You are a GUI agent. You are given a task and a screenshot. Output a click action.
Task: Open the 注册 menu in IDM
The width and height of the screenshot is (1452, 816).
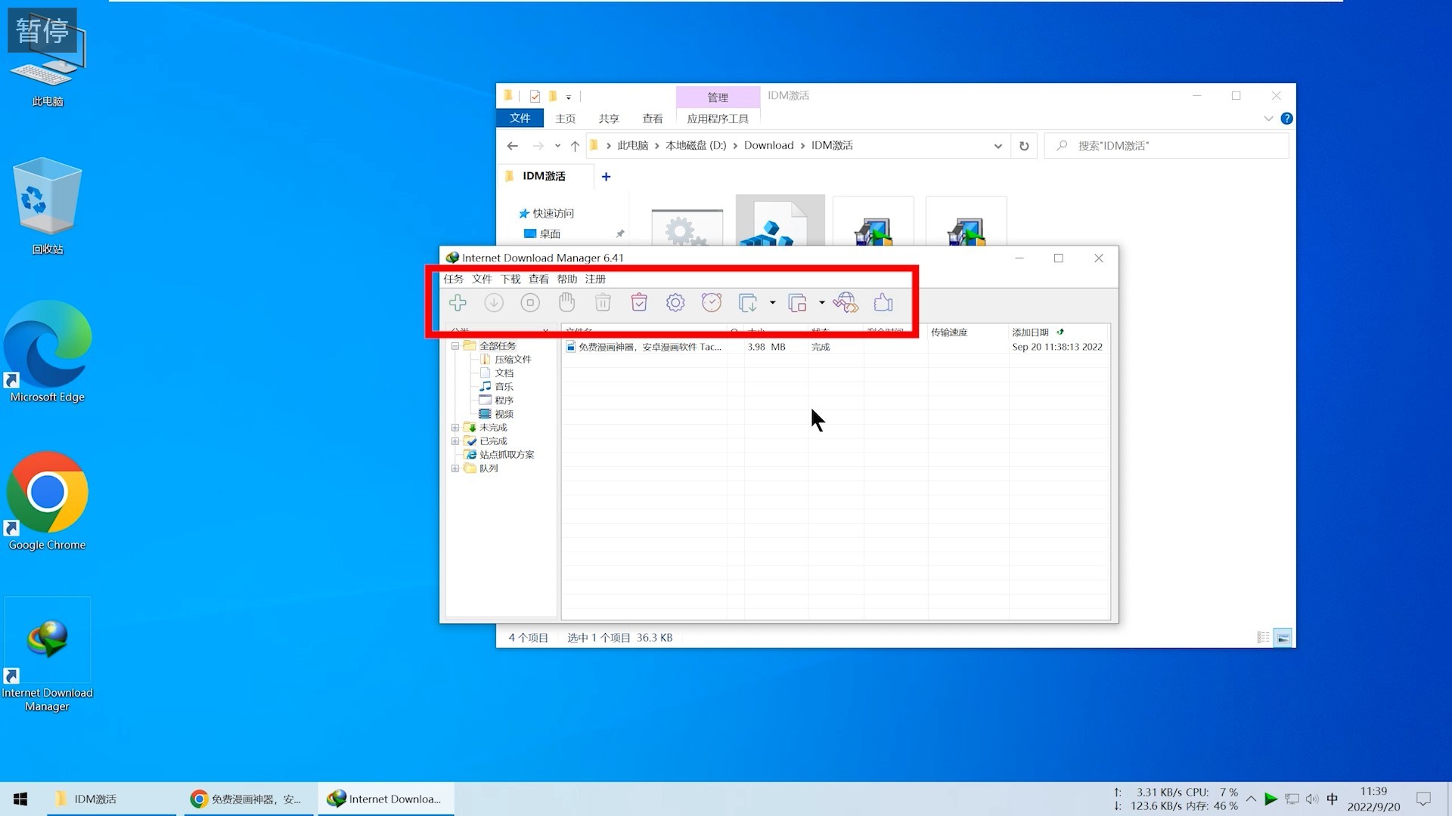point(595,279)
